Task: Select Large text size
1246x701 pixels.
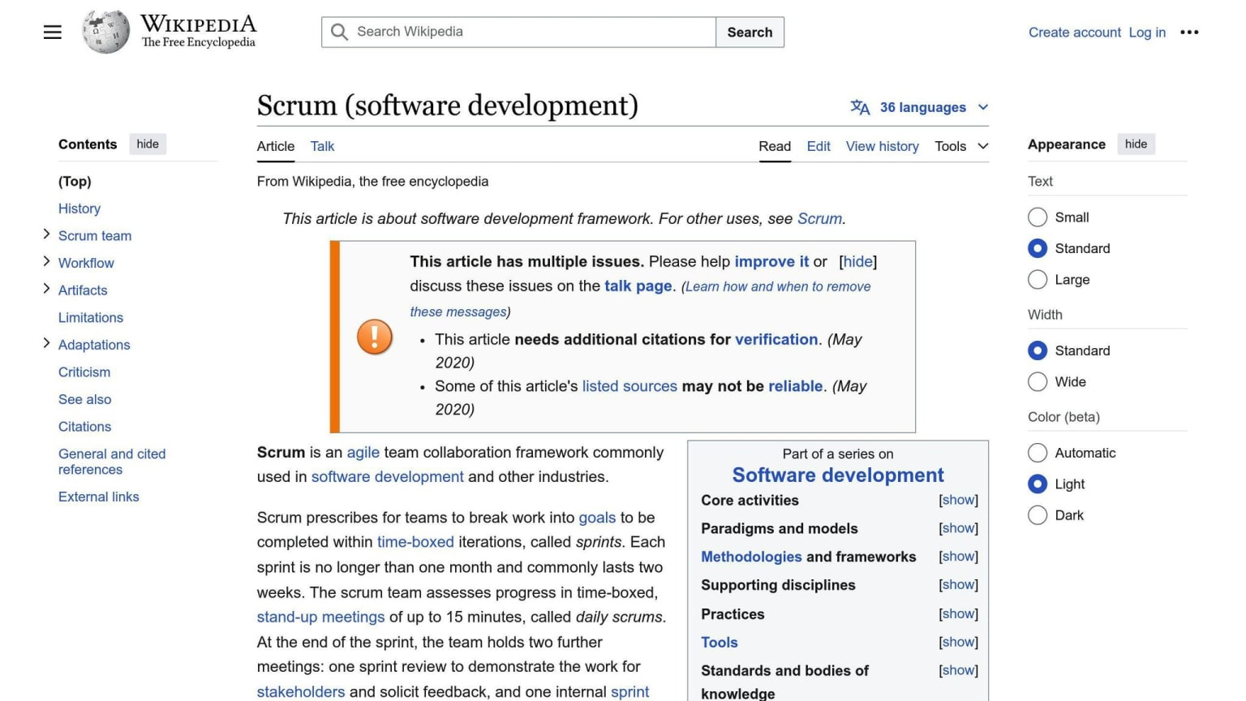Action: (1038, 280)
